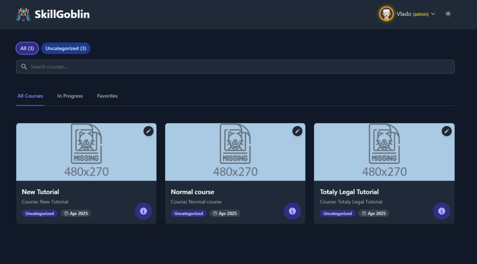
Task: Click Apr 2025 date badge on Totaly Legal Tutorial
Action: pyautogui.click(x=374, y=213)
